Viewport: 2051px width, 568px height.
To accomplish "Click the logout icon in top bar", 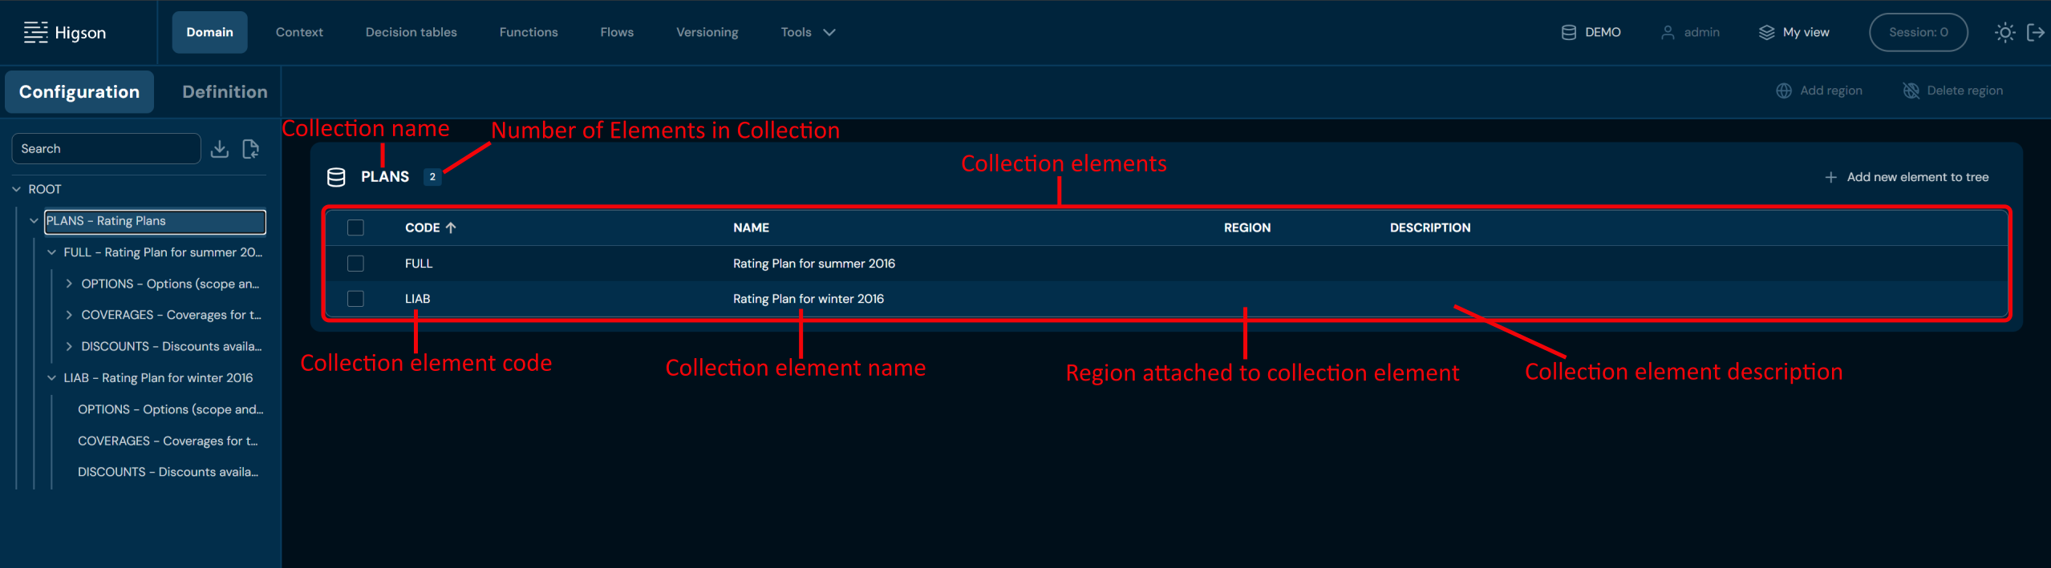I will 2035,32.
